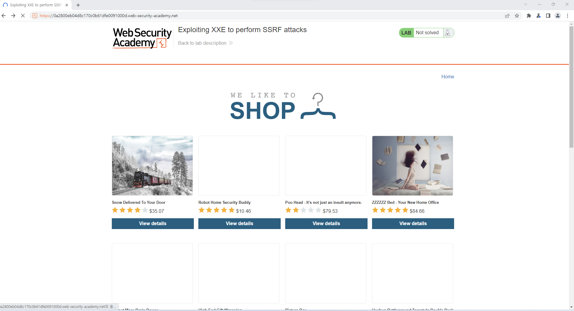Click the browser back arrow
The height and width of the screenshot is (311, 574).
click(x=4, y=16)
